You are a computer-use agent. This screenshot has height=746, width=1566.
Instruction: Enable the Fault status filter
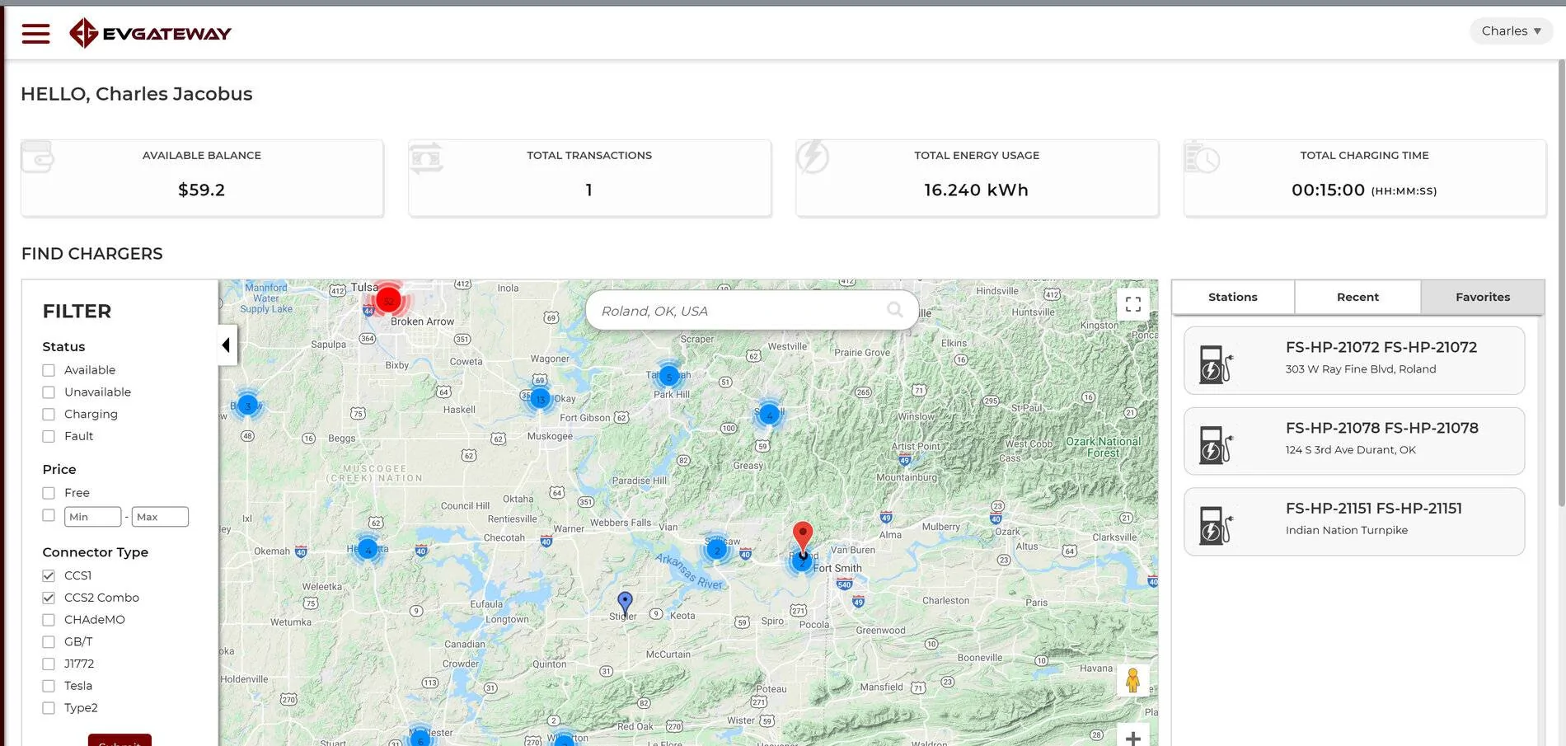(49, 437)
